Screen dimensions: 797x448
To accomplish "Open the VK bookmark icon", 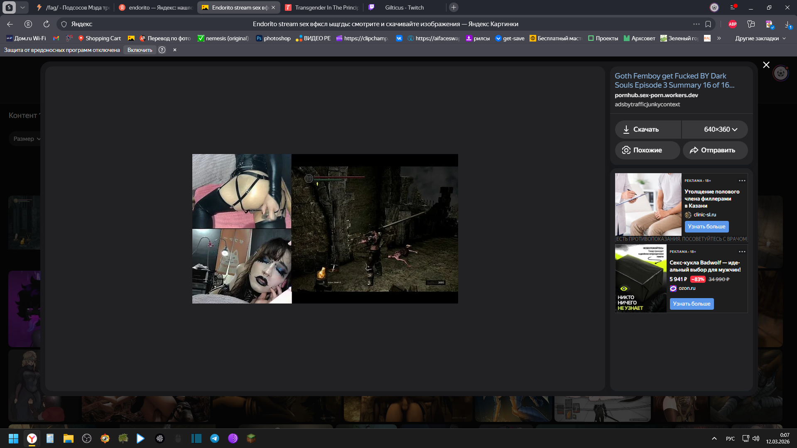I will coord(399,38).
